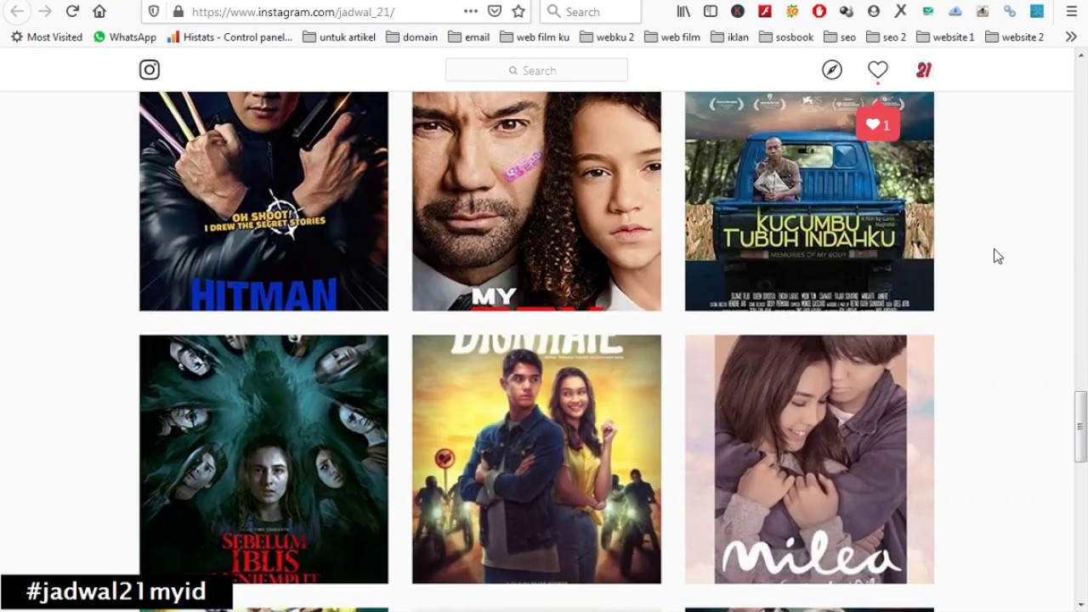Open the WhatsApp bookmark
The width and height of the screenshot is (1088, 612).
coord(125,37)
